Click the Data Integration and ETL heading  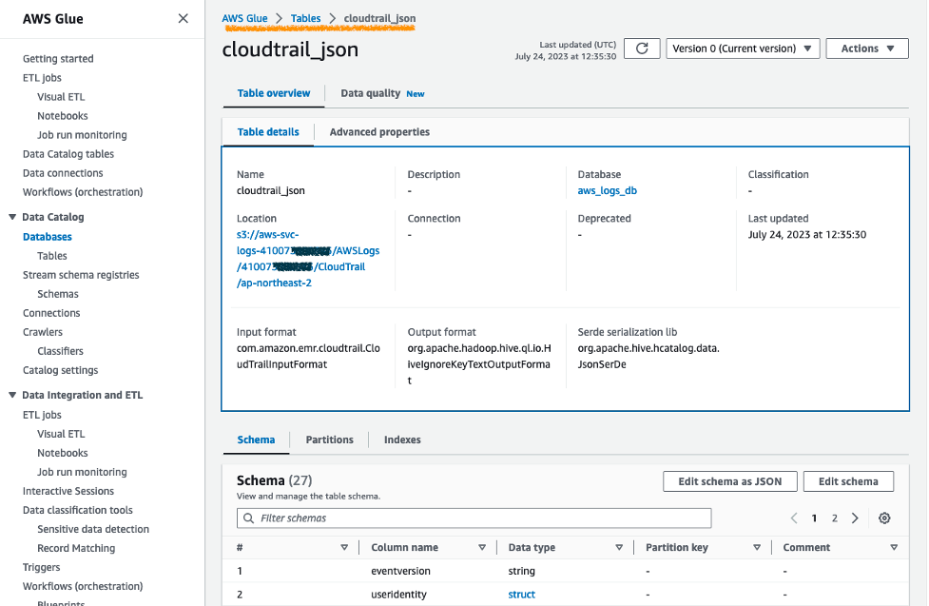click(83, 395)
